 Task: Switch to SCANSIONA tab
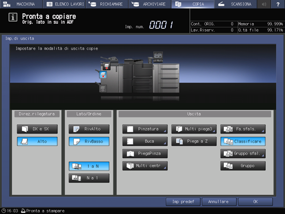tap(235, 4)
